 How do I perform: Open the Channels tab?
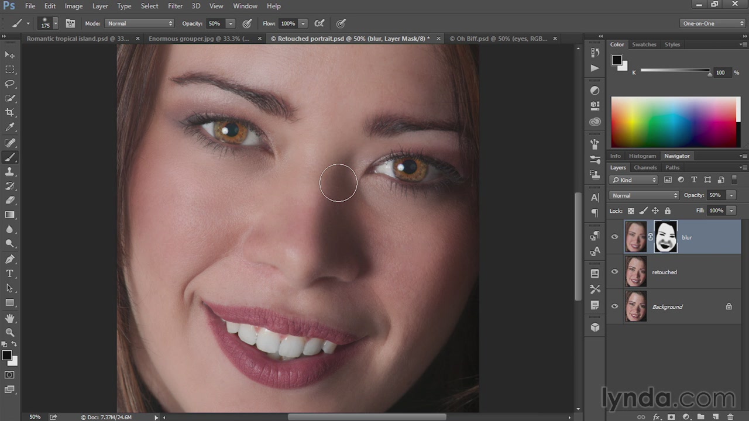point(645,168)
